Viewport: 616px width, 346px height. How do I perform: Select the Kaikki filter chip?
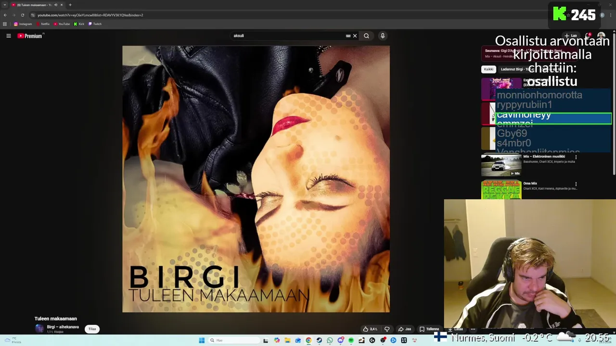488,69
